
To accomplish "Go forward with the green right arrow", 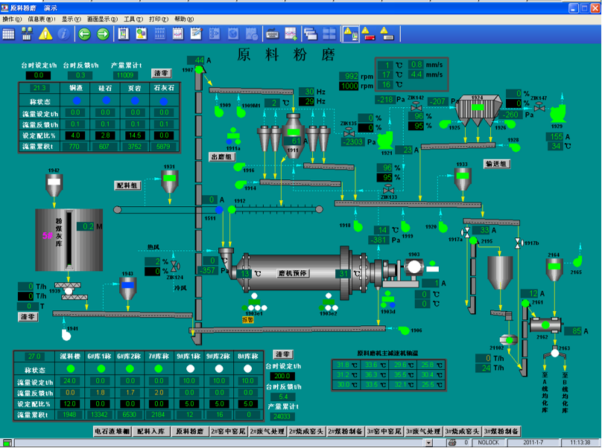I will pyautogui.click(x=103, y=34).
